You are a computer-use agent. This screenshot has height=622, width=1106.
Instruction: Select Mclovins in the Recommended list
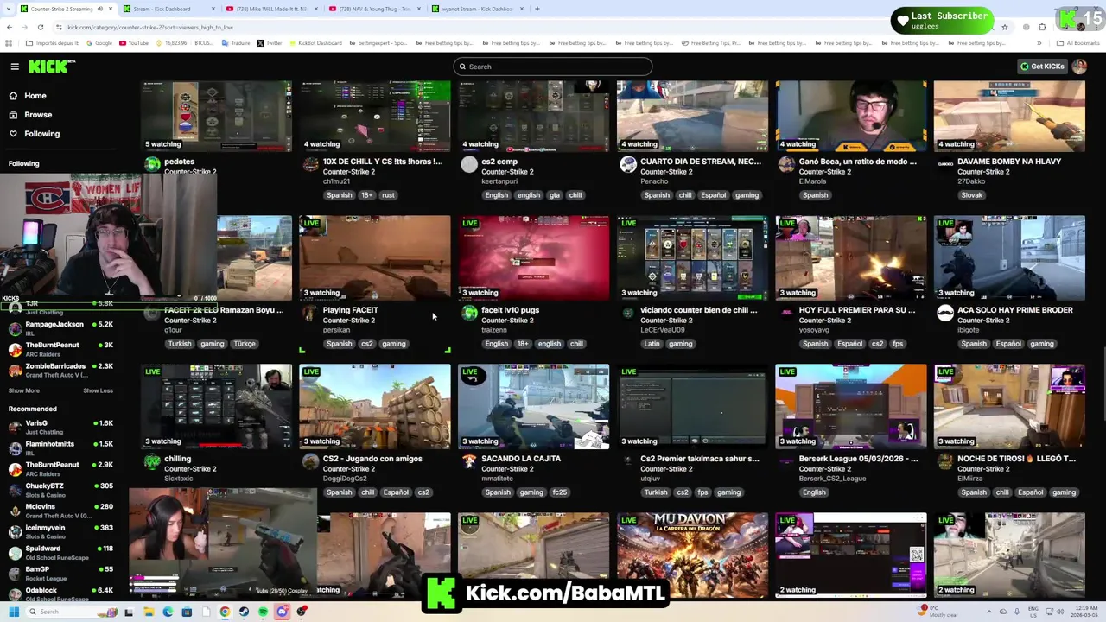point(62,511)
